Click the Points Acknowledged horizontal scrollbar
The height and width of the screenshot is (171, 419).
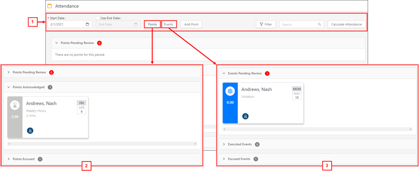point(102,144)
